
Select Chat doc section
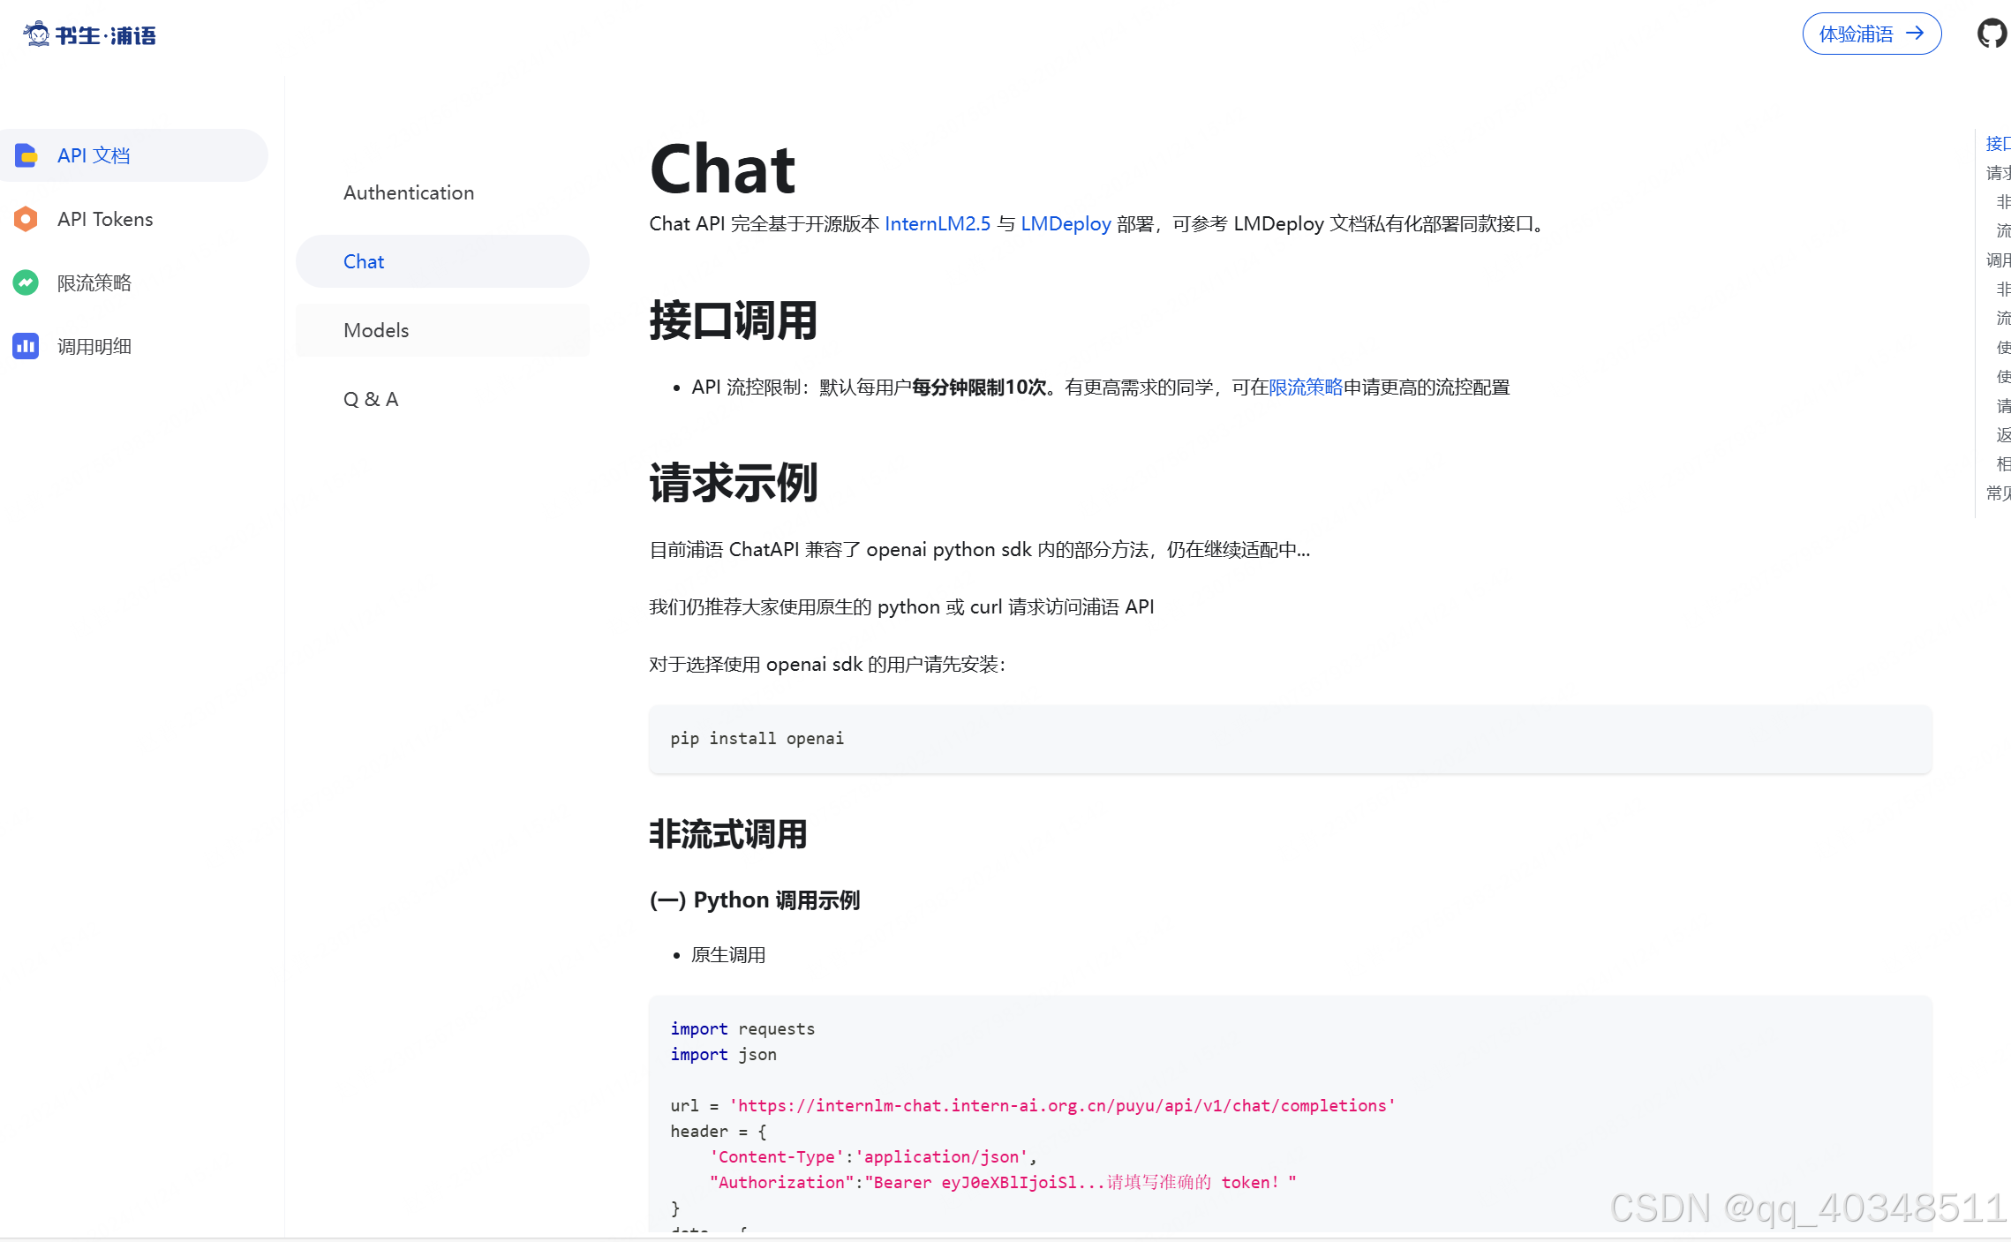pyautogui.click(x=442, y=261)
